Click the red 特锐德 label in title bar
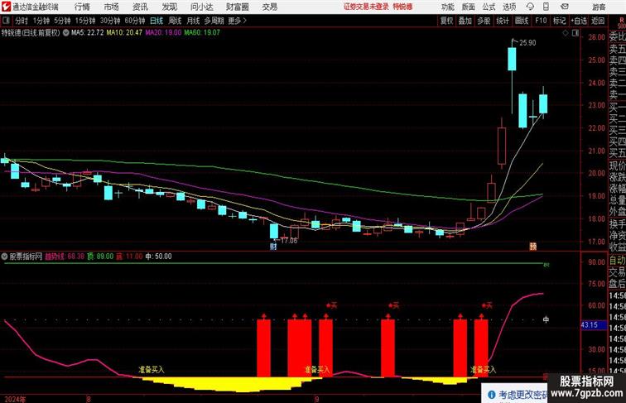 pyautogui.click(x=402, y=7)
